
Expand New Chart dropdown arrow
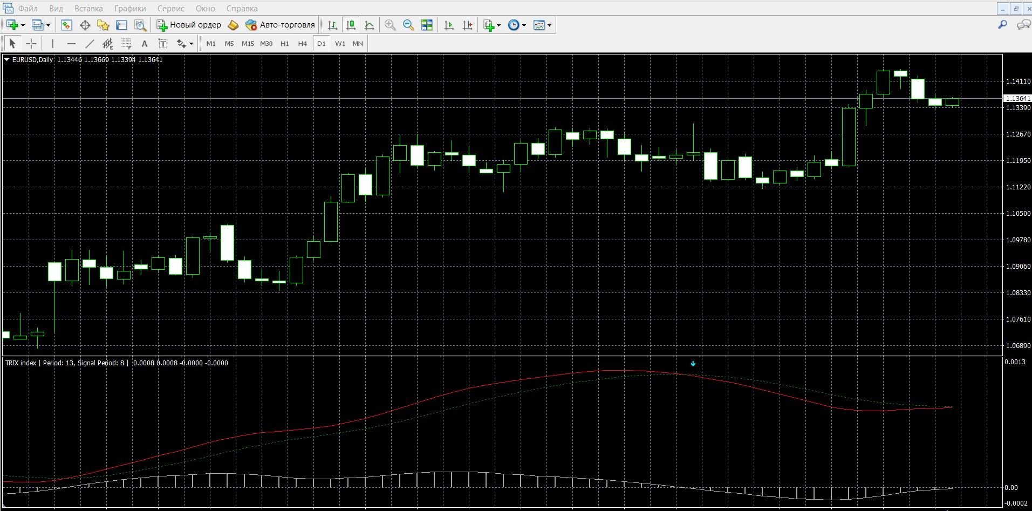[x=23, y=25]
